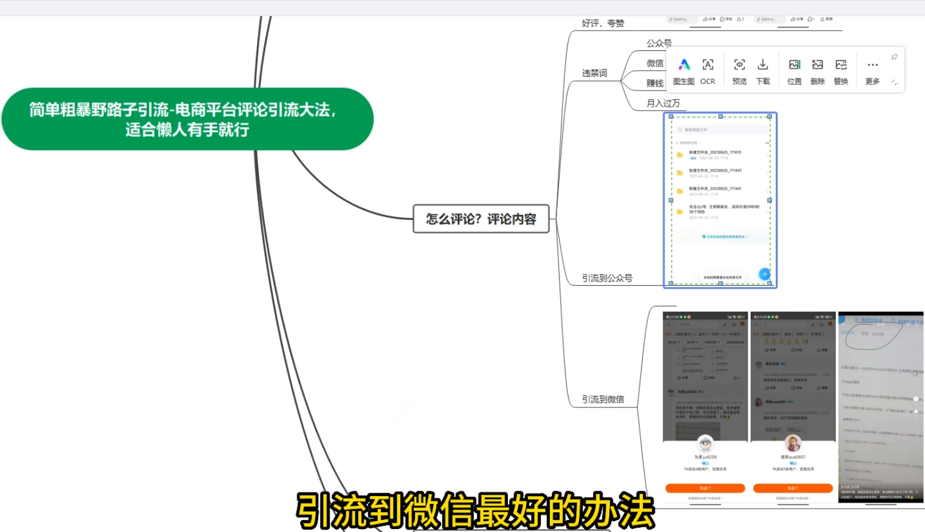Click the 图生图 AI image icon

[x=684, y=71]
